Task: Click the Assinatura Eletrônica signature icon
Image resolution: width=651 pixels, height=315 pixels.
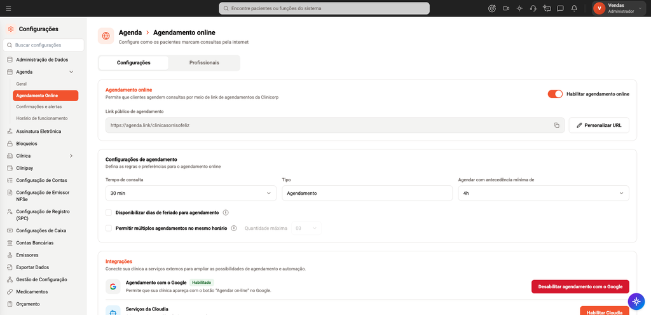Action: click(10, 131)
